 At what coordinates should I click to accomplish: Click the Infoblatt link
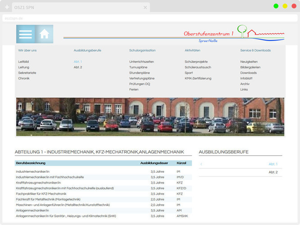[246, 78]
